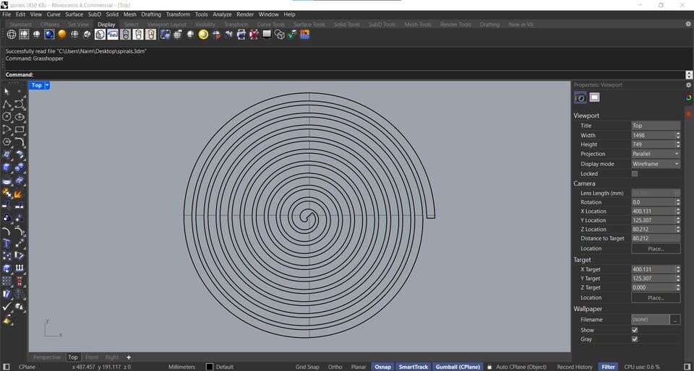Click the viewport Title field showing Top

tap(656, 126)
